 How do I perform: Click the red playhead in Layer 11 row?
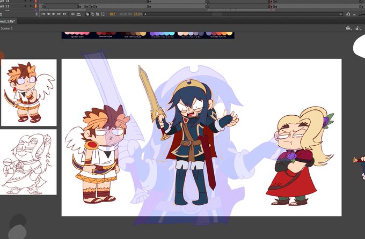tap(272, 6)
